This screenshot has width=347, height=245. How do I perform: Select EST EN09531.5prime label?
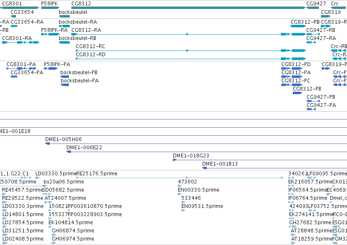(x=202, y=207)
